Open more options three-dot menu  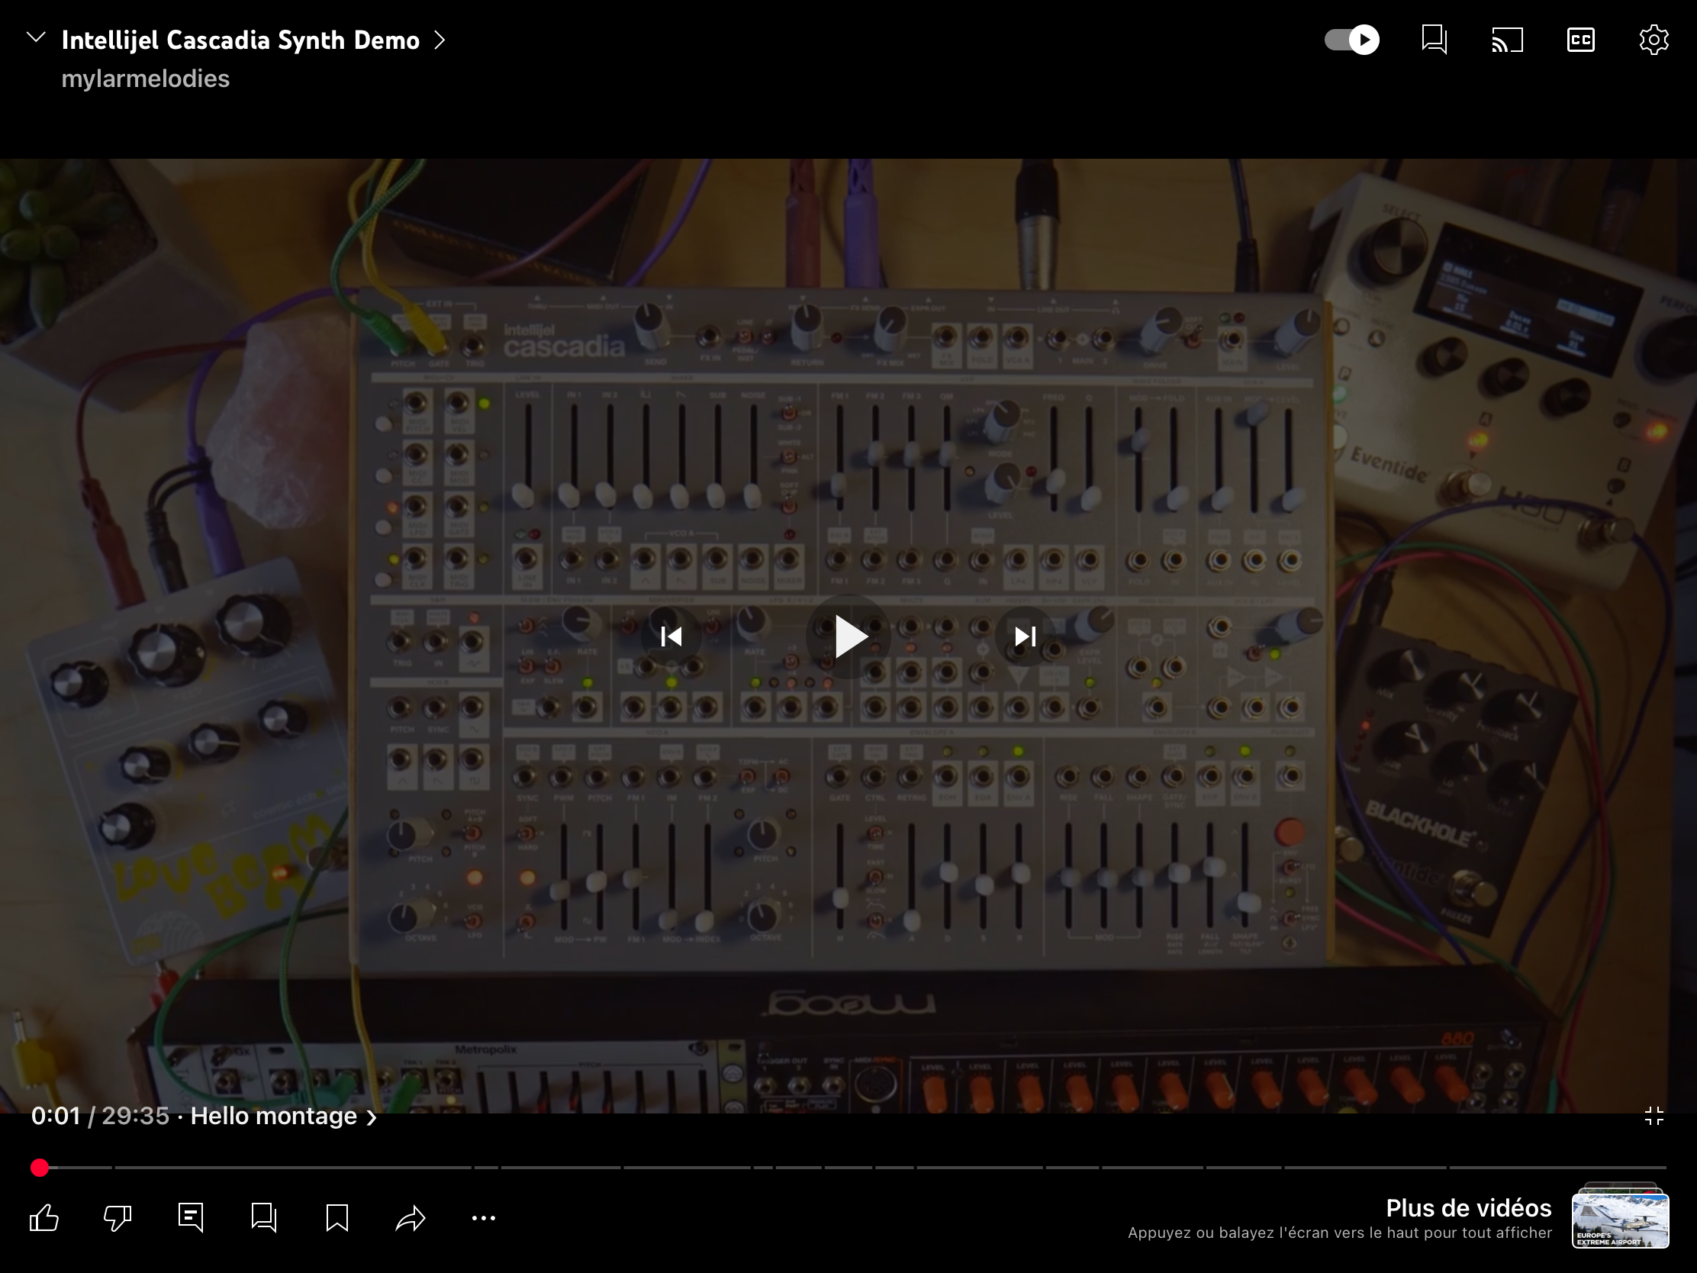click(483, 1218)
